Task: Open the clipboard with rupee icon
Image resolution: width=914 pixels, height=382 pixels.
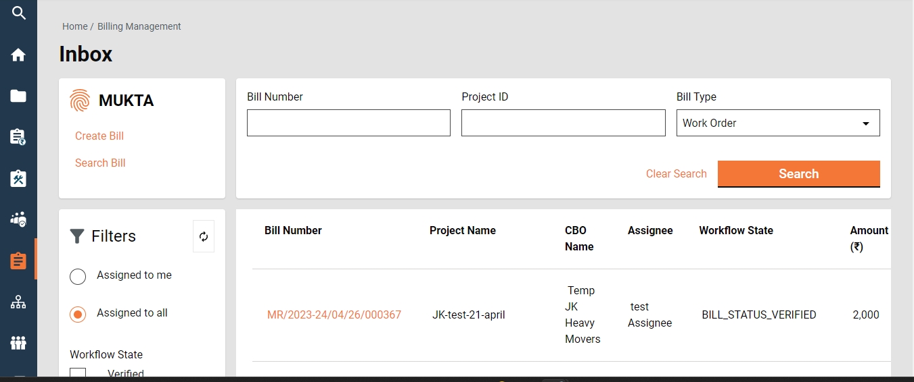Action: pos(18,137)
